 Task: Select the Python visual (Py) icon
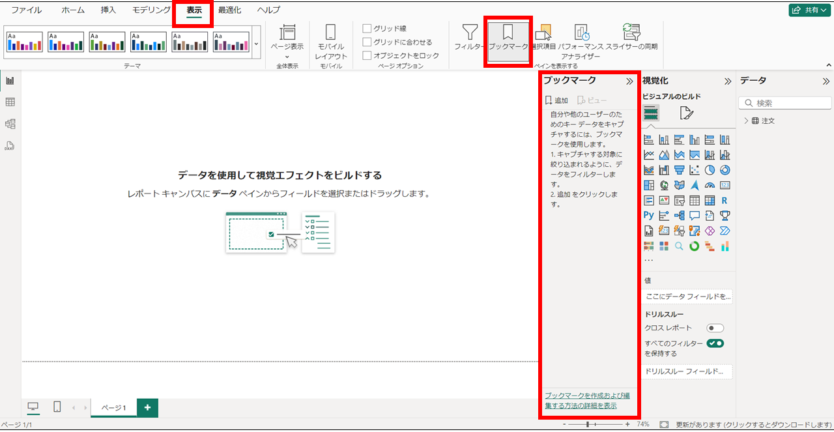tap(648, 215)
